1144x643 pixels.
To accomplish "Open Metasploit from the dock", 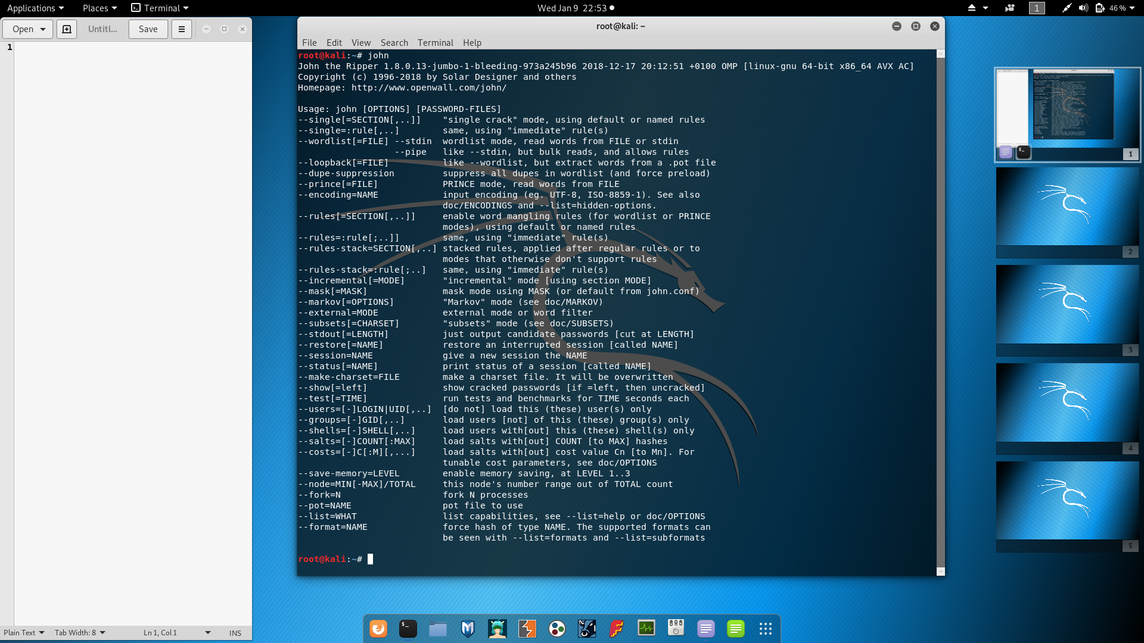I will [468, 629].
